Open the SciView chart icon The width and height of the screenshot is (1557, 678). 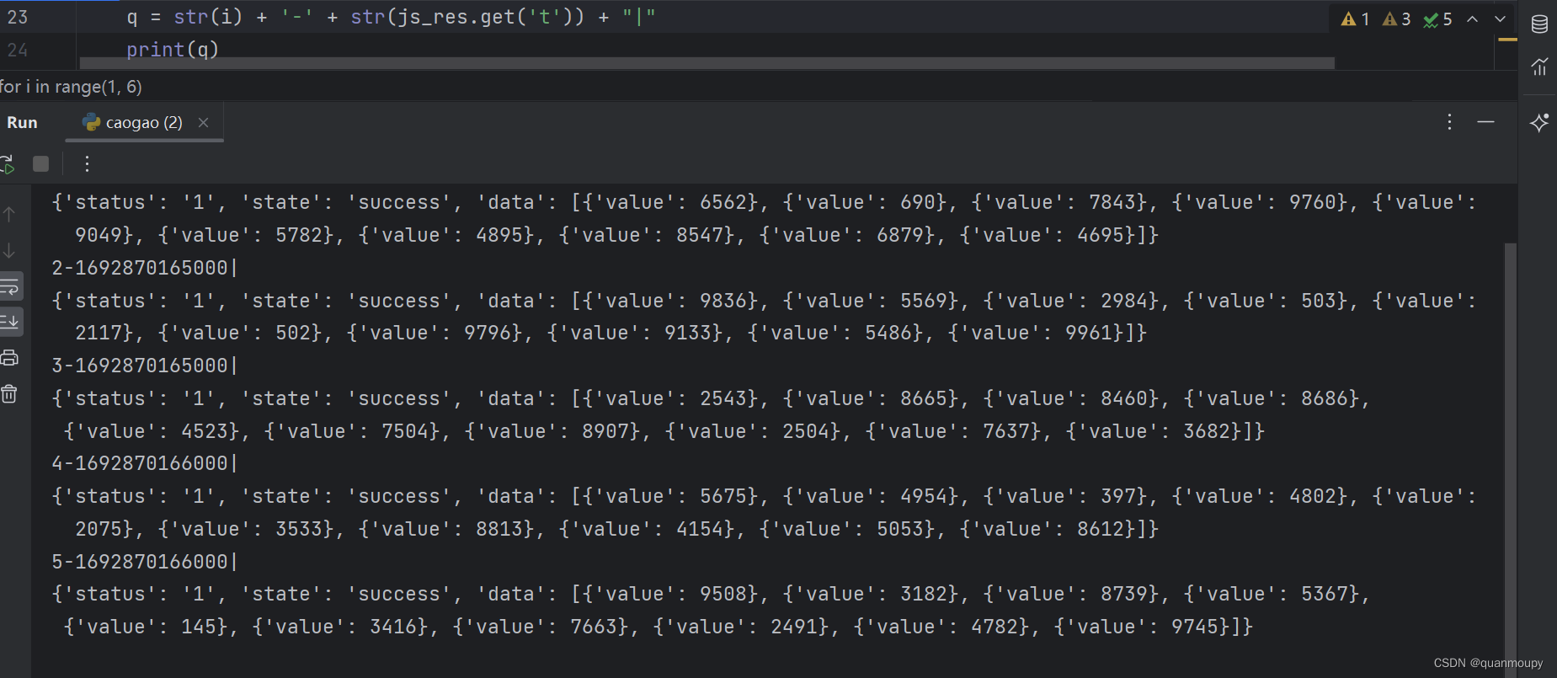tap(1539, 67)
